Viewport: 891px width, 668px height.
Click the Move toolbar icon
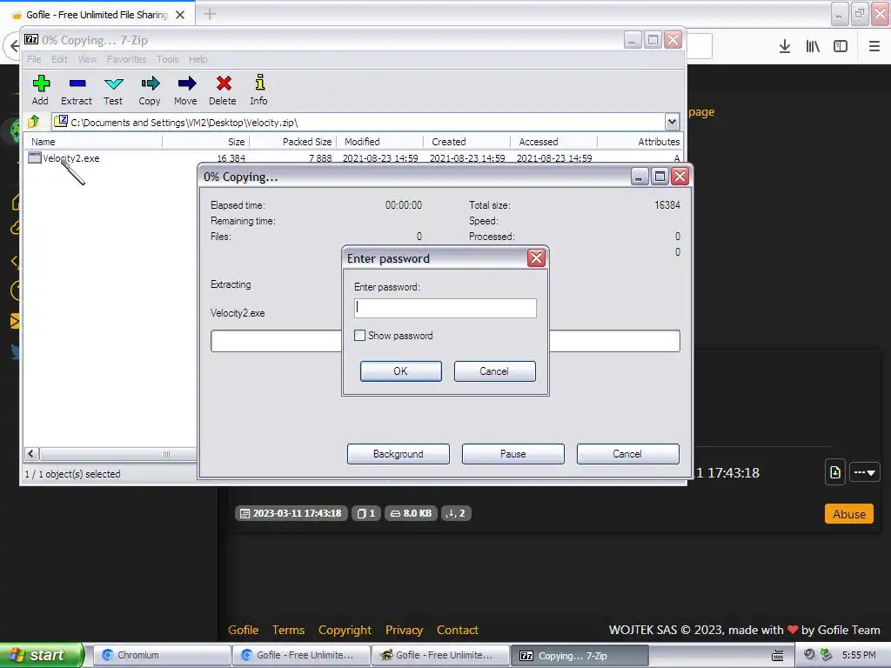pos(186,90)
